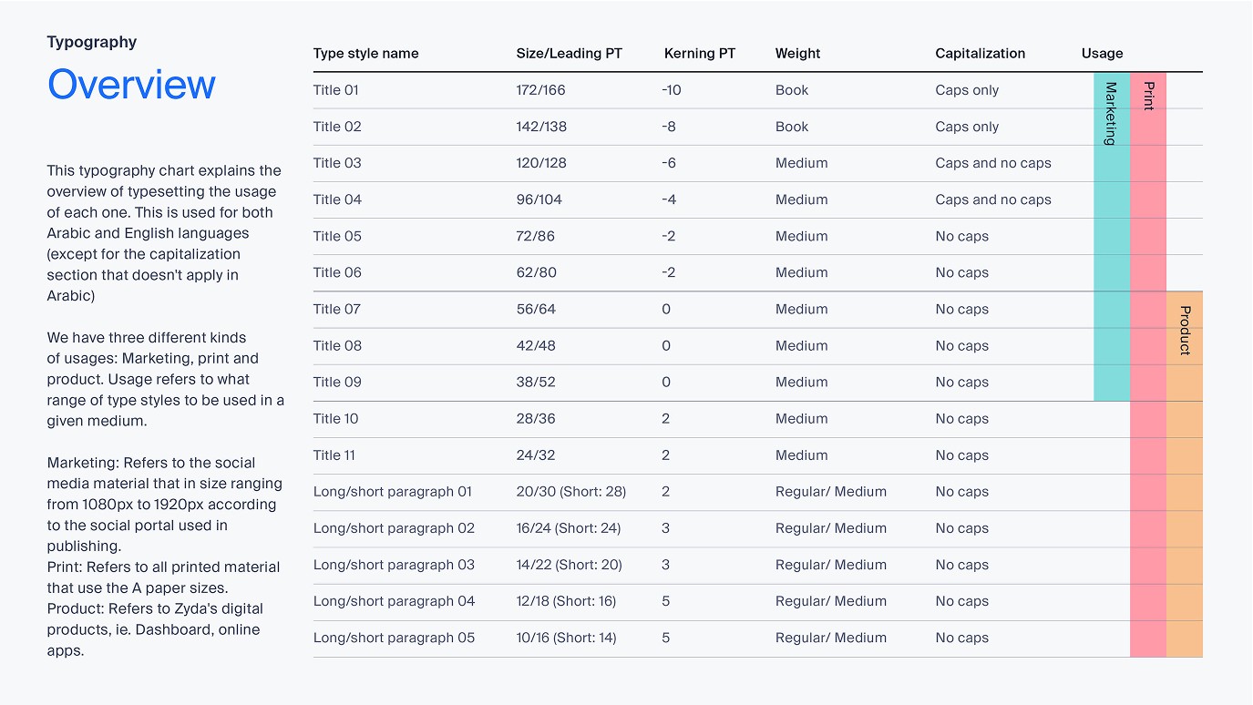
Task: Select the Title 07 row name
Action: [x=337, y=309]
